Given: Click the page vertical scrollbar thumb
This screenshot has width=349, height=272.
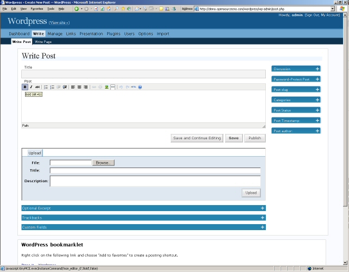Looking at the screenshot, I should (x=345, y=112).
